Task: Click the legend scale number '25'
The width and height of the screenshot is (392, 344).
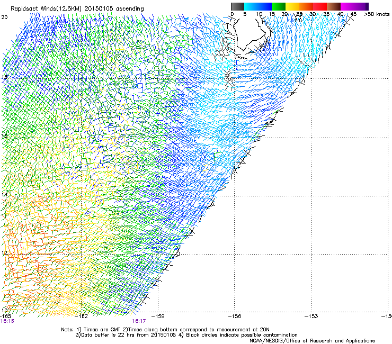Action: coord(299,14)
